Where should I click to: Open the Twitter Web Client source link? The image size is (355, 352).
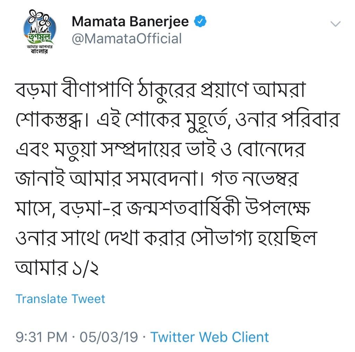tap(210, 337)
